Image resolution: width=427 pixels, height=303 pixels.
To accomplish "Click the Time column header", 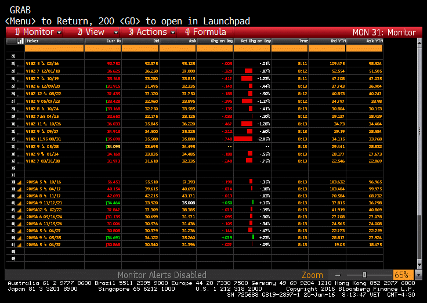I will (x=290, y=41).
